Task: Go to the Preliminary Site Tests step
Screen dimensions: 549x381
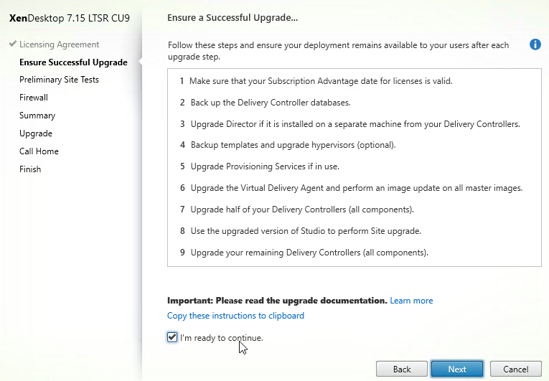Action: pyautogui.click(x=59, y=80)
